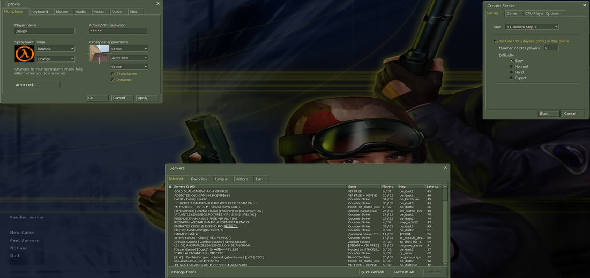
Task: Click Find Servers in the main menu
Action: (x=24, y=241)
